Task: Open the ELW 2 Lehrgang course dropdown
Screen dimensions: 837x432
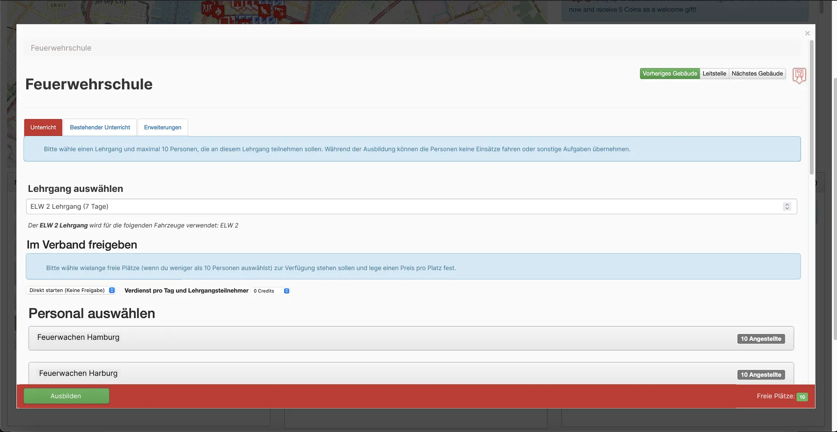Action: pos(403,206)
